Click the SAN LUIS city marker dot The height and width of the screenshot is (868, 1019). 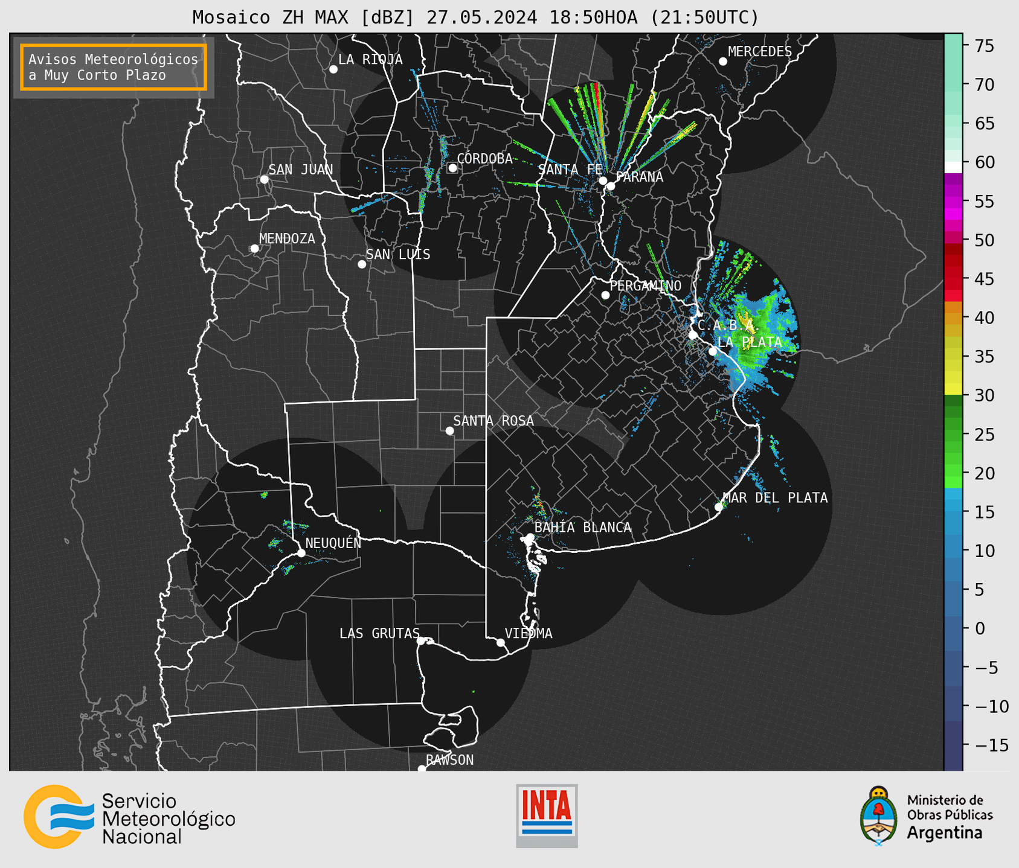pyautogui.click(x=362, y=264)
